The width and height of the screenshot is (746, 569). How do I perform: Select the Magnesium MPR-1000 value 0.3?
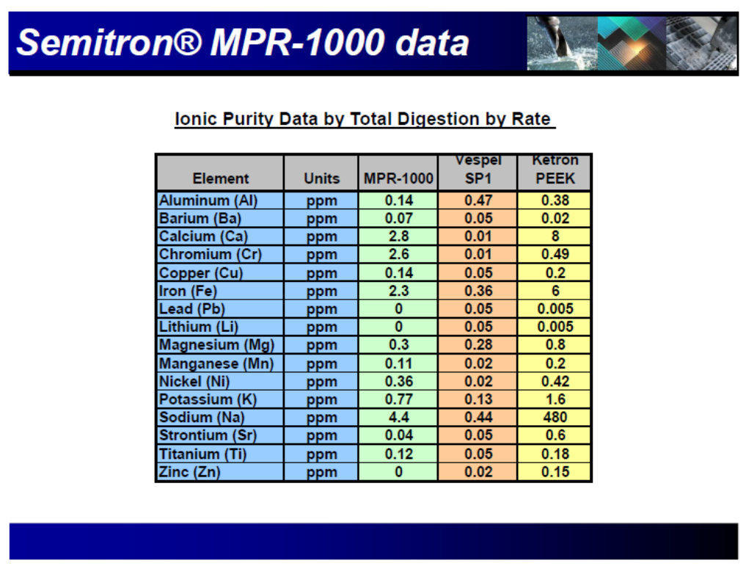pyautogui.click(x=398, y=345)
